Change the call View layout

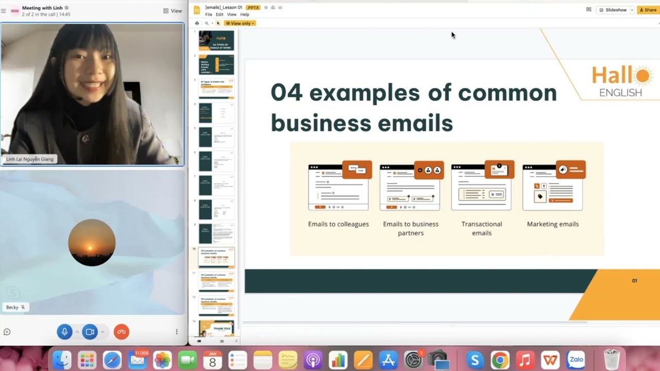pos(172,11)
